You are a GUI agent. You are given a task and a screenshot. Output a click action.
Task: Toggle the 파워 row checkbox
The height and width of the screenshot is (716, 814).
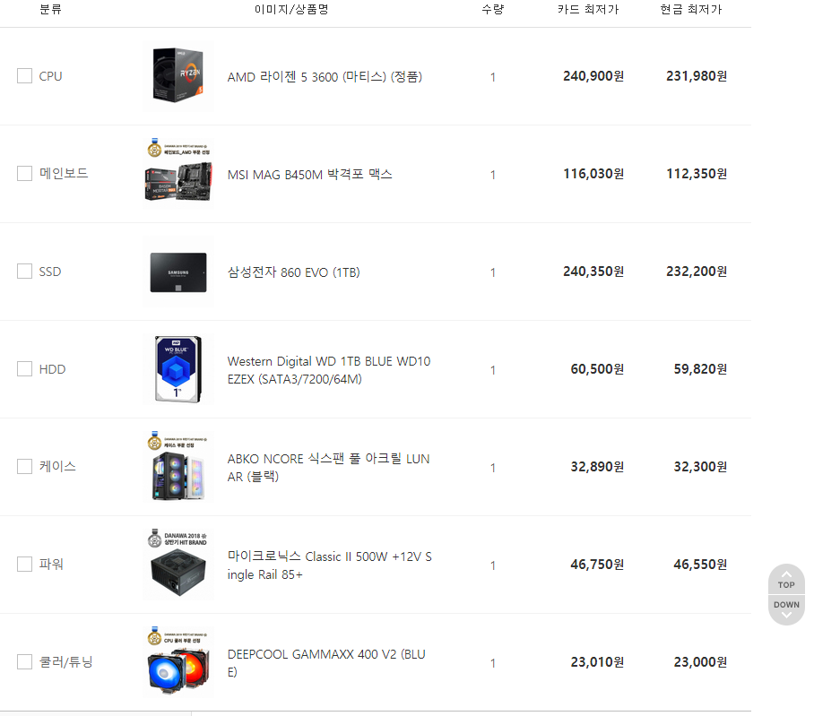tap(24, 564)
